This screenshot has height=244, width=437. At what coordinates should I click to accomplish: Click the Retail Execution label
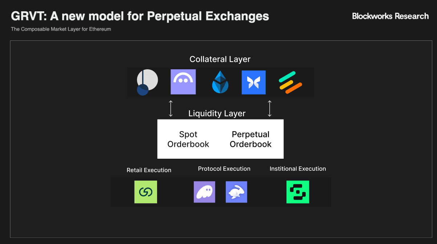pos(149,170)
